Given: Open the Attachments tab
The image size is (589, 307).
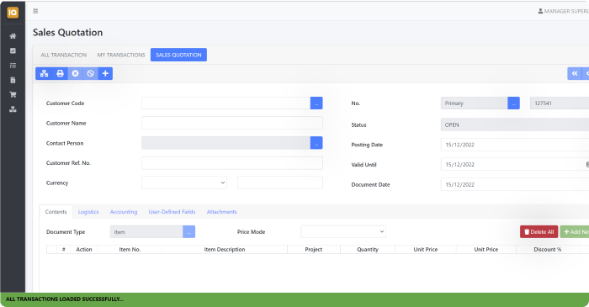Looking at the screenshot, I should [x=221, y=212].
